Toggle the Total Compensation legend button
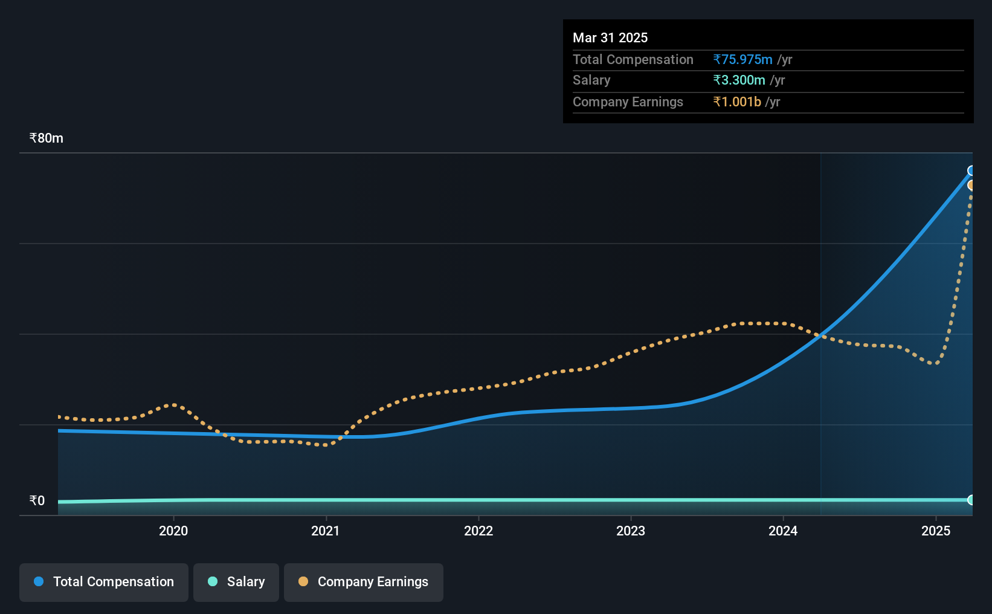The width and height of the screenshot is (992, 614). click(104, 582)
